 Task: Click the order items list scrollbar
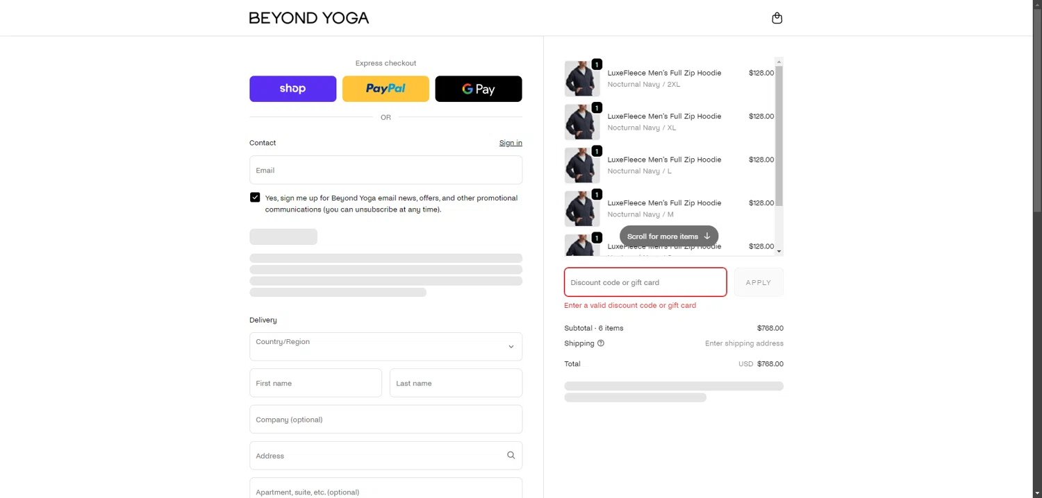tap(779, 136)
